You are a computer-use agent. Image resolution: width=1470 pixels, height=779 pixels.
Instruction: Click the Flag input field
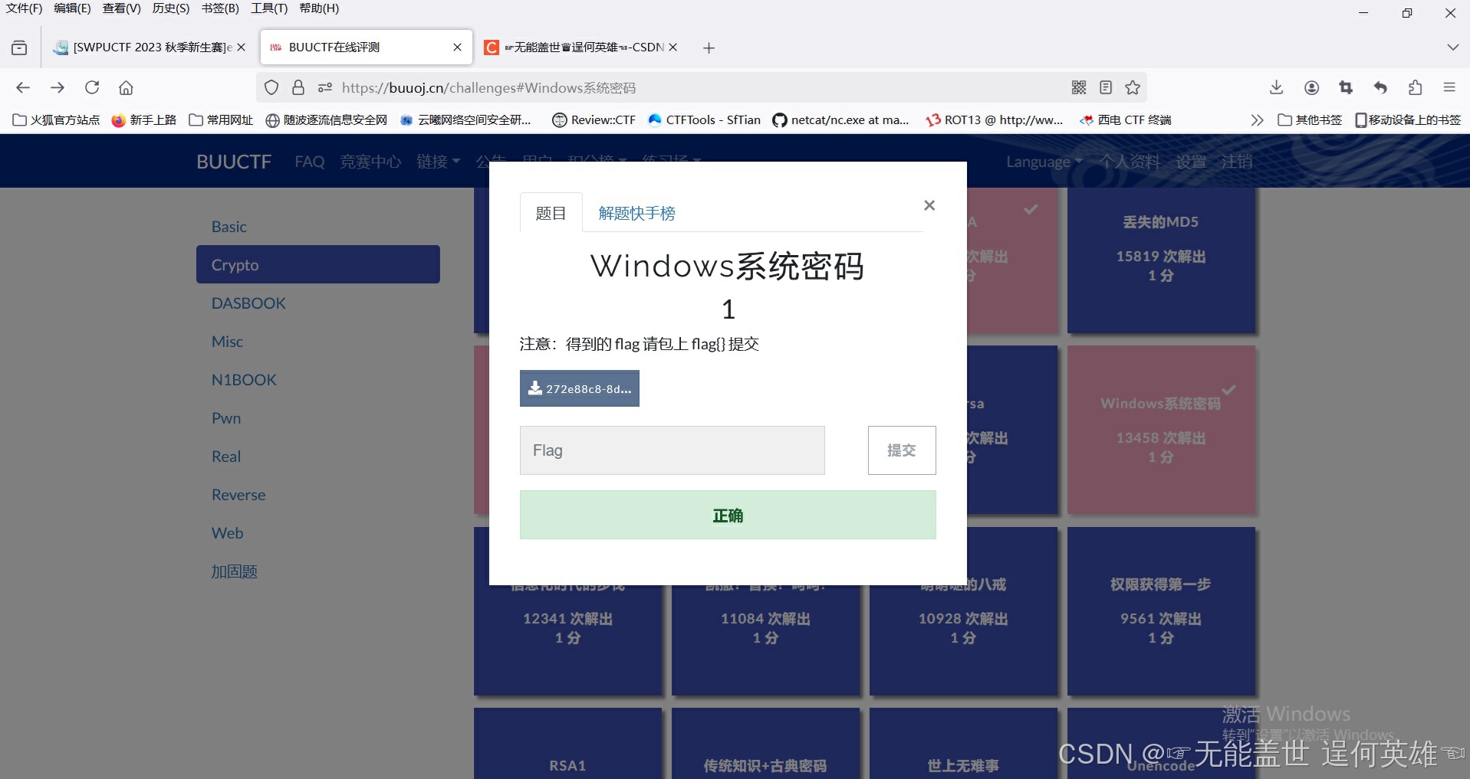coord(673,450)
